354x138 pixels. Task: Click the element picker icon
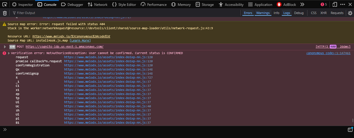(x=5, y=4)
